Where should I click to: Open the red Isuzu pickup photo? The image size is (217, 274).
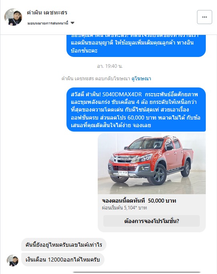click(x=152, y=164)
